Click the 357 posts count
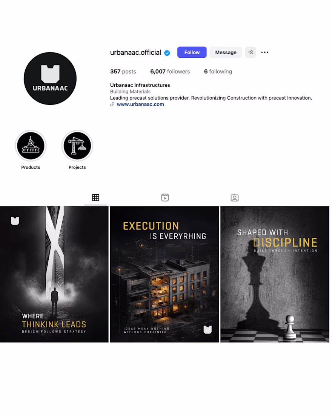This screenshot has height=415, width=332. tap(123, 71)
